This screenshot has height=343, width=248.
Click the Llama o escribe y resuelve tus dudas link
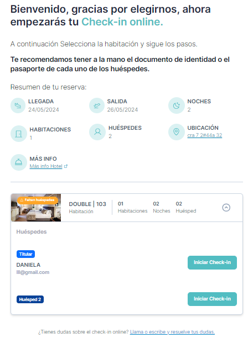172,332
